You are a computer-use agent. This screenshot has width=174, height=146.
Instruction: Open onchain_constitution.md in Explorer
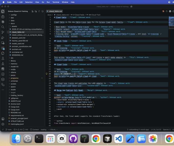(x=21, y=46)
